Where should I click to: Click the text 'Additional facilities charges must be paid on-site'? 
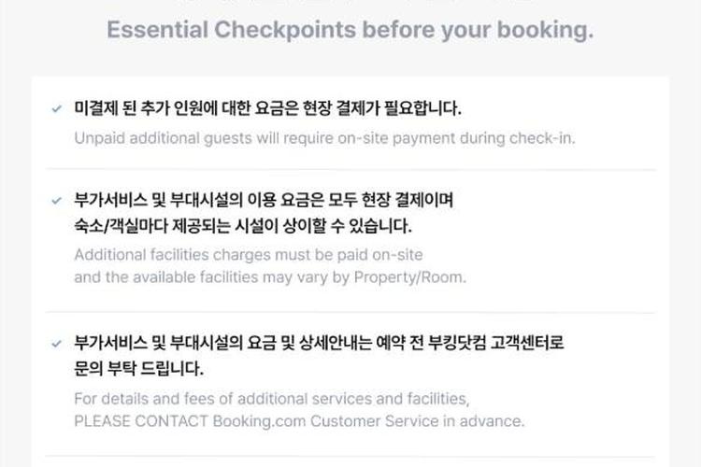(249, 255)
